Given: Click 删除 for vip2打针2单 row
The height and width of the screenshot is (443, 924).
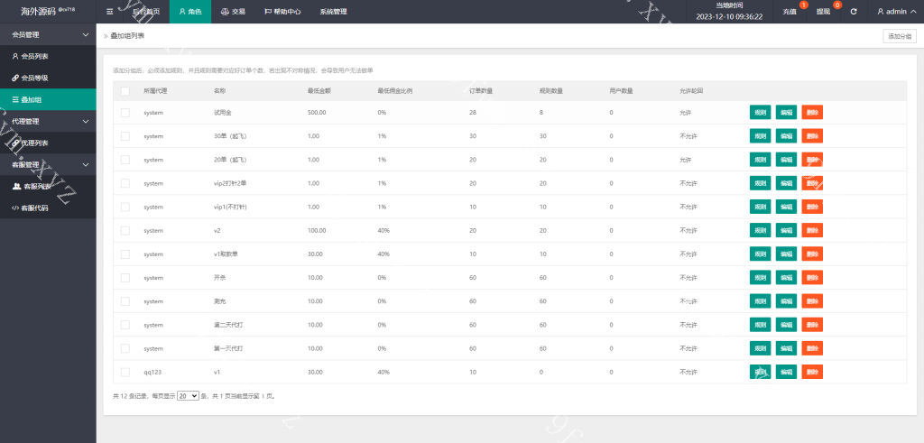Looking at the screenshot, I should point(812,183).
